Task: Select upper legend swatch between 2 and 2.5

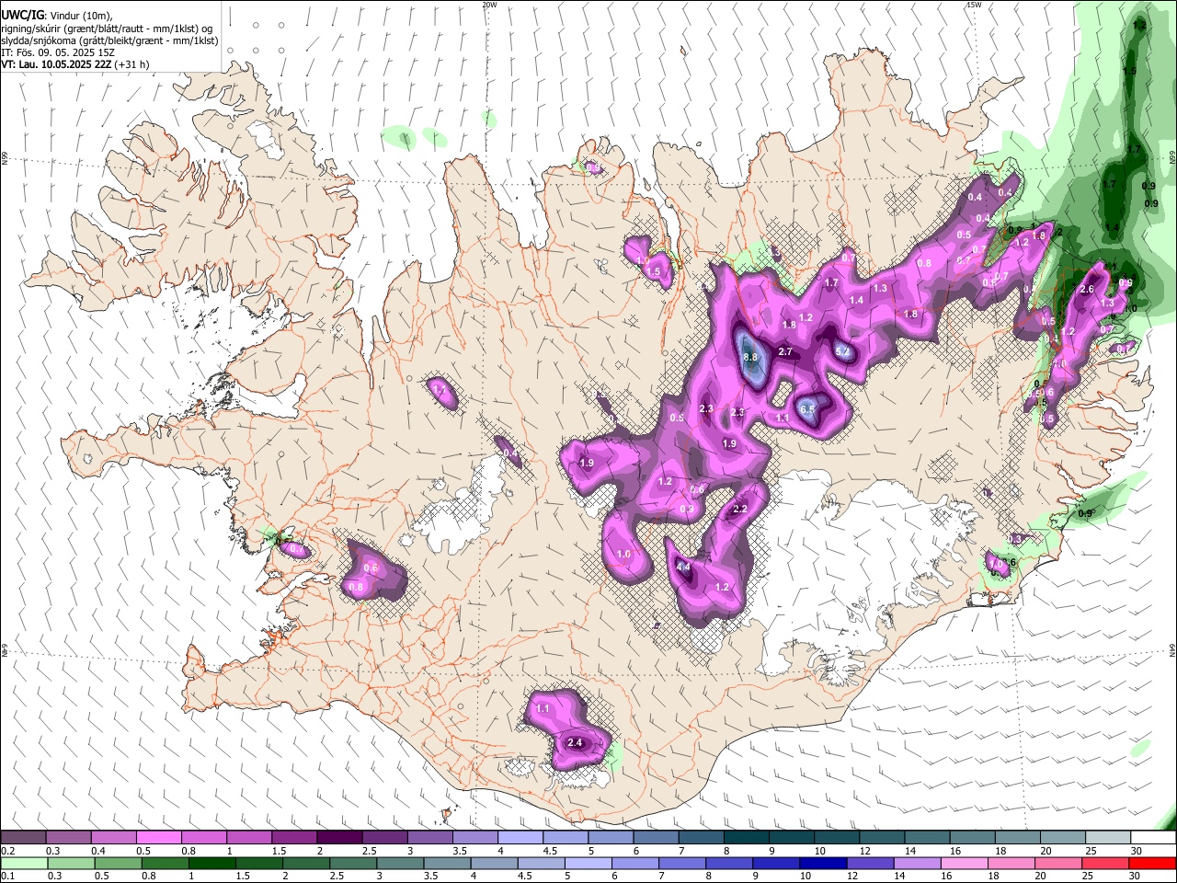Action: [x=339, y=837]
